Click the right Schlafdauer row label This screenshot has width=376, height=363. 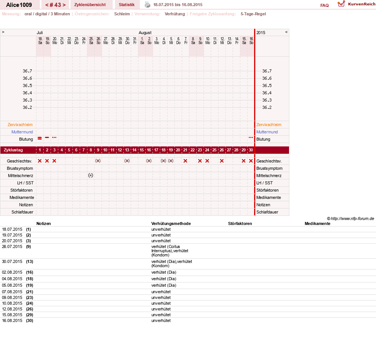267,212
